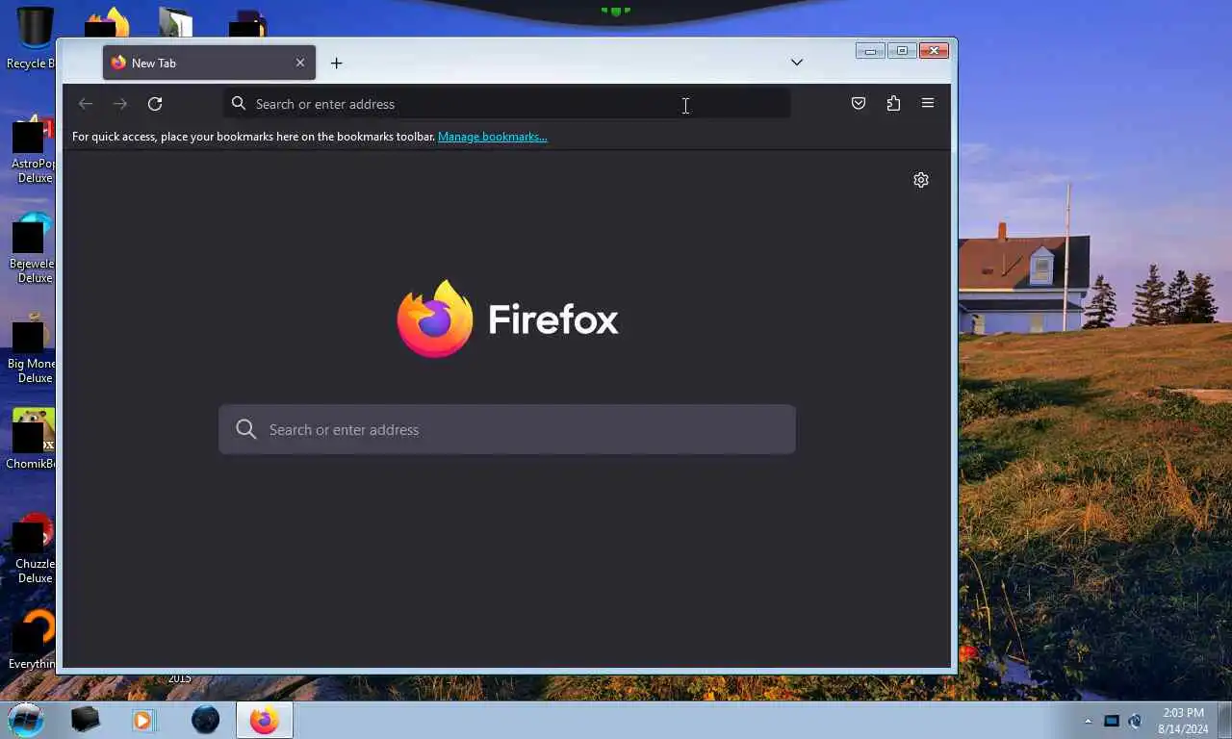
Task: Click the Firefox logo on the page
Action: [x=435, y=319]
